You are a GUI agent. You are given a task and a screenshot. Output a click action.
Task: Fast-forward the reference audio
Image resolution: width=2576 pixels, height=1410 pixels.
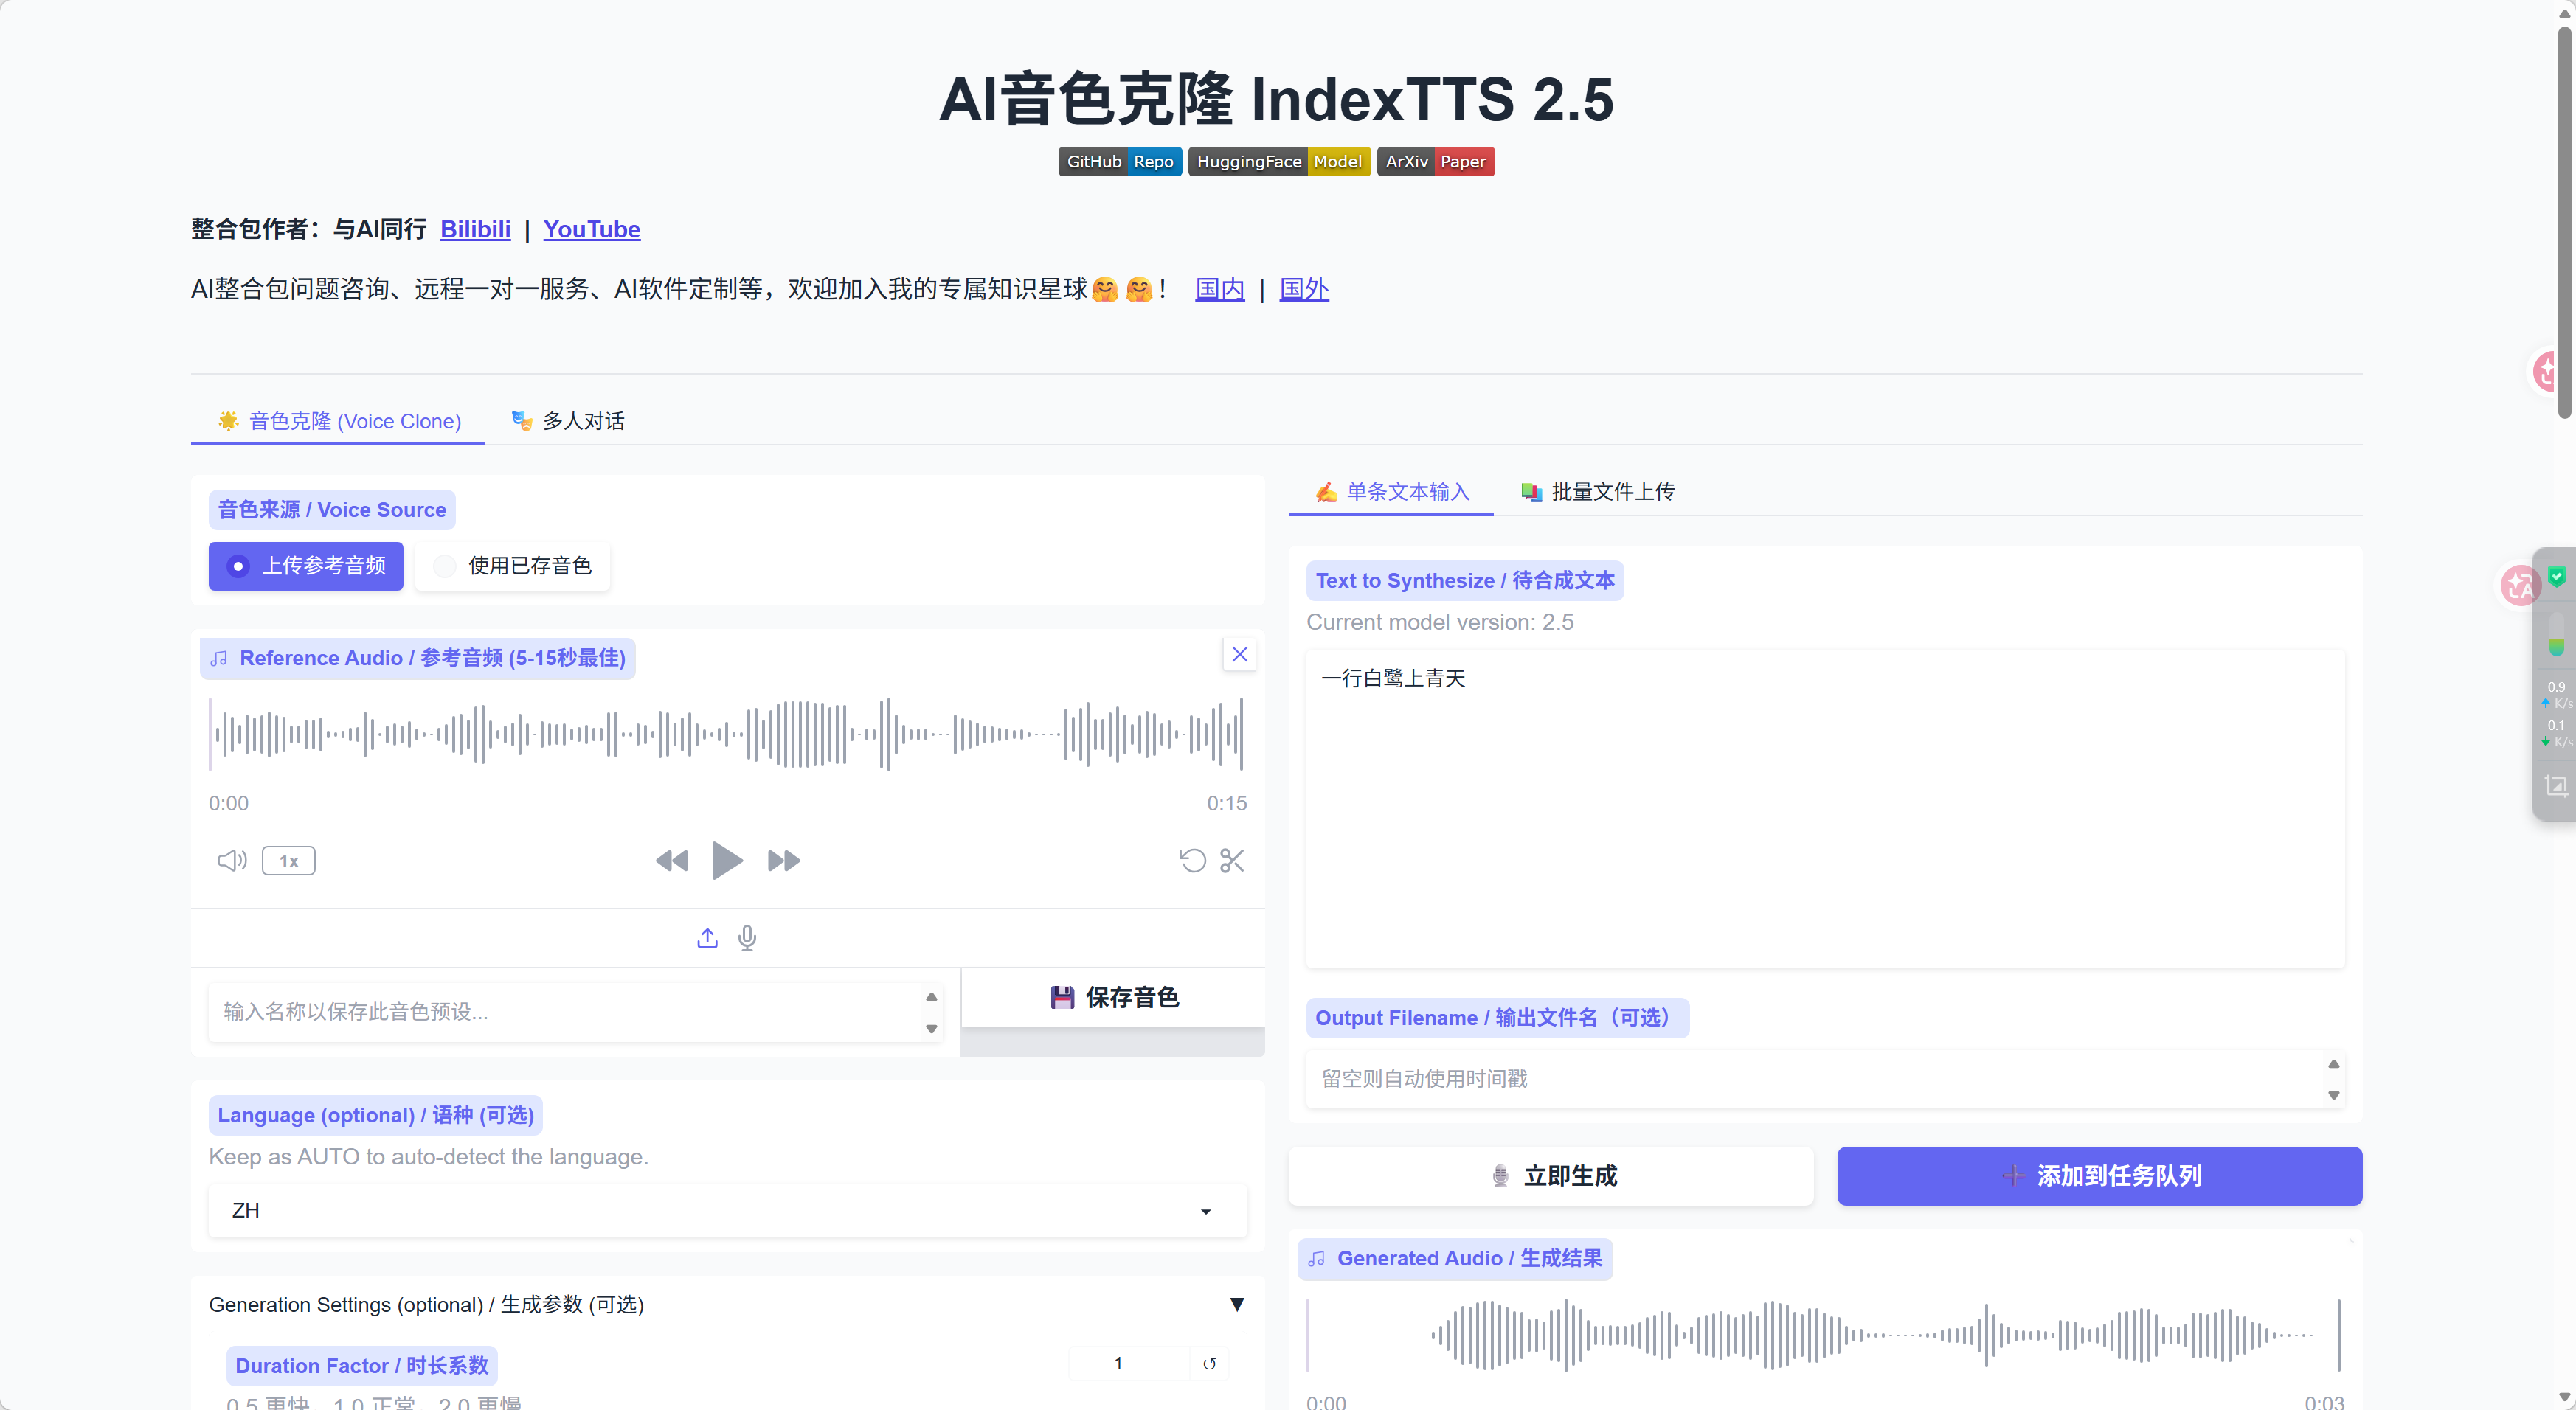784,861
